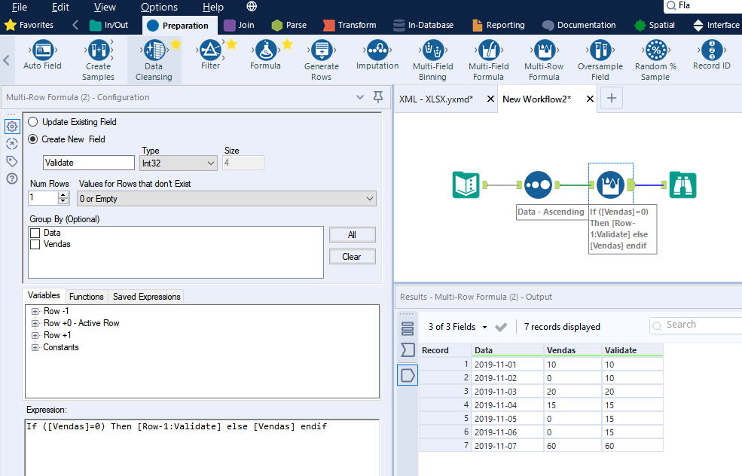
Task: Open the configuration gear in the sidebar
Action: tap(12, 127)
